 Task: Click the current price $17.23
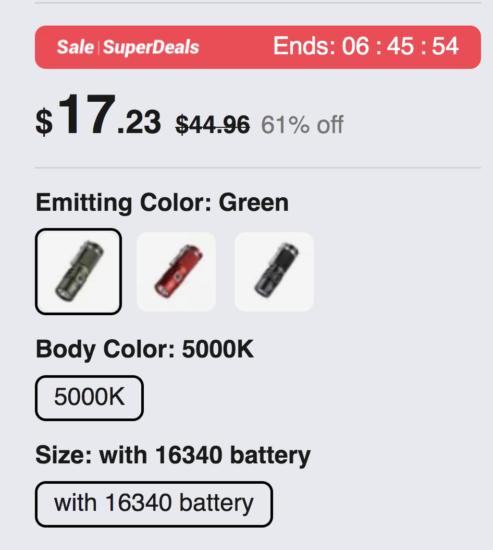(x=98, y=116)
